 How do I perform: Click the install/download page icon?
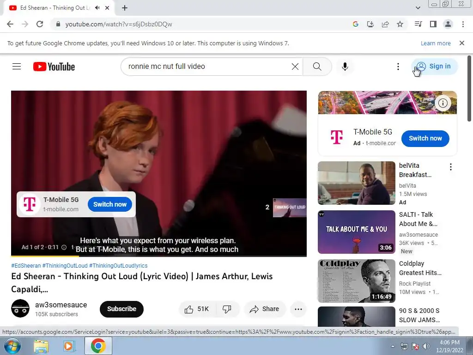[x=370, y=24]
